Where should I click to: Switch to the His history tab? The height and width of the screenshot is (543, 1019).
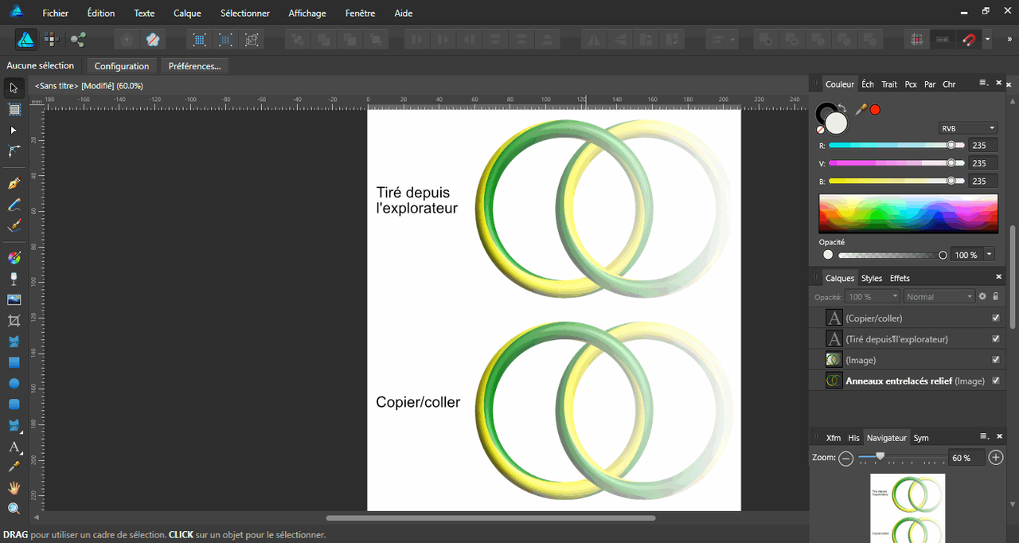(x=853, y=438)
